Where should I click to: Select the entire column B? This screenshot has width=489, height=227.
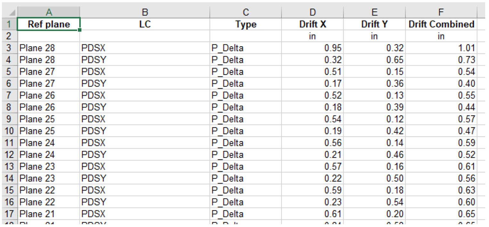click(145, 12)
